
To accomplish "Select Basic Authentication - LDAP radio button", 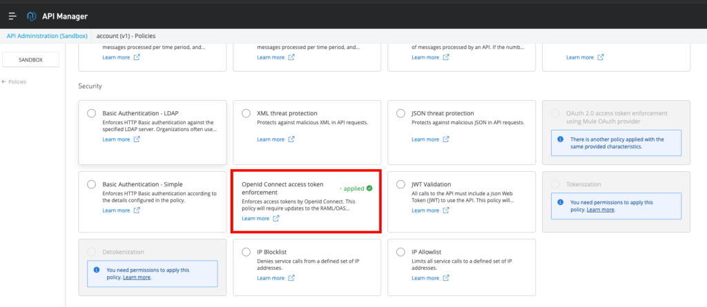I will (x=92, y=113).
